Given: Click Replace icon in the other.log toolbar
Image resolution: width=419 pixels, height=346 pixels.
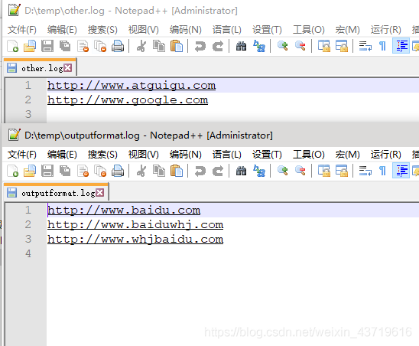Looking at the screenshot, I should [x=259, y=46].
